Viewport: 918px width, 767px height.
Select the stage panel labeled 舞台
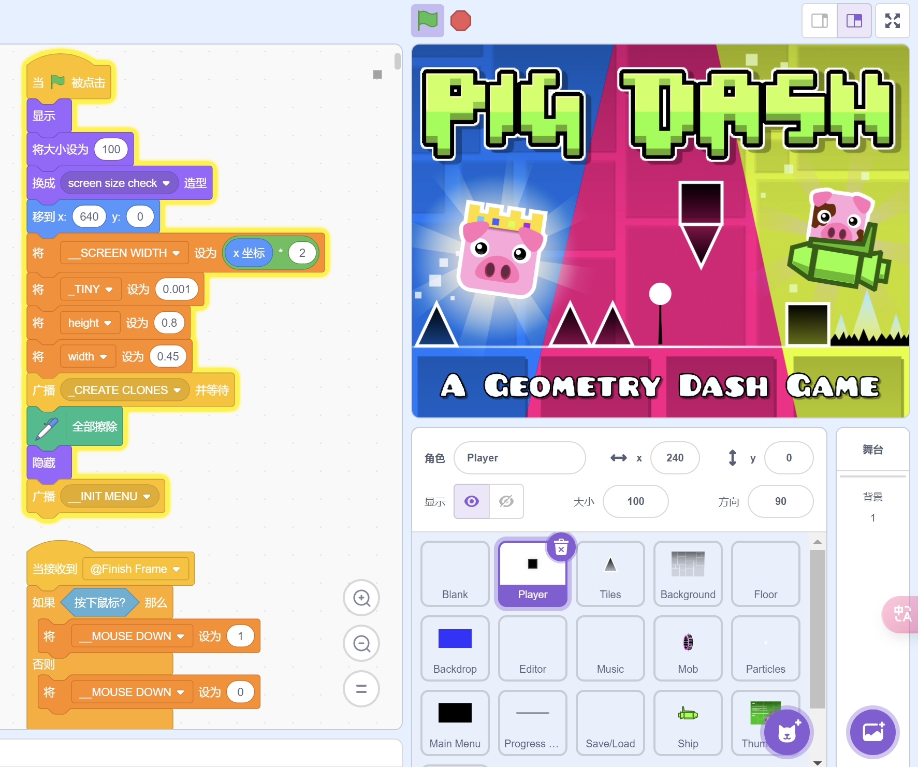872,450
